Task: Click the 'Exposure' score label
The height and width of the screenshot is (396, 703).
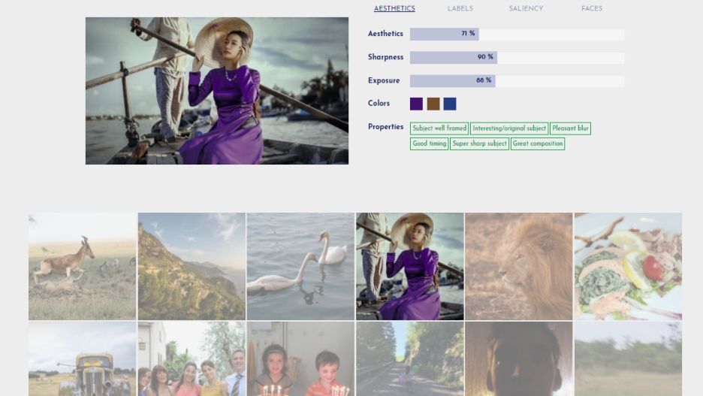Action: coord(384,80)
